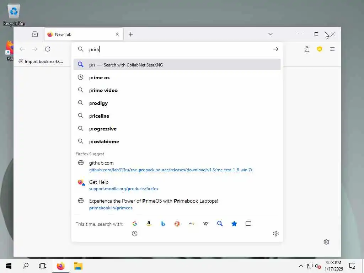Image resolution: width=364 pixels, height=273 pixels.
Task: Select eBay as one-off search engine
Action: 192,224
